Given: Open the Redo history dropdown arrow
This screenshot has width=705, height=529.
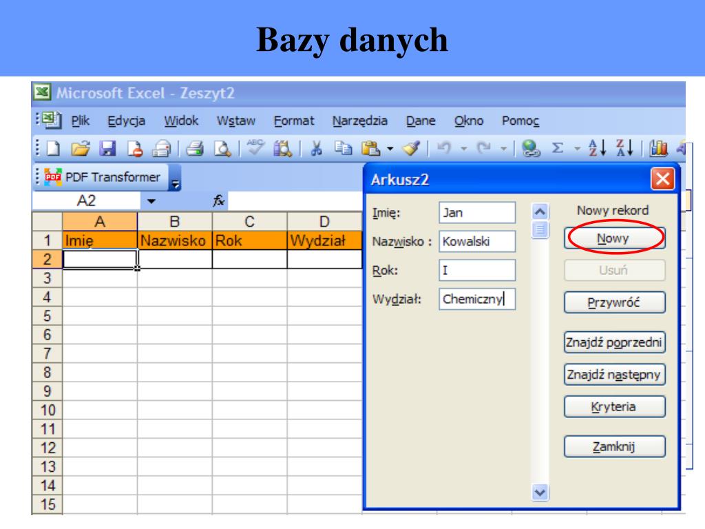Looking at the screenshot, I should pos(503,149).
